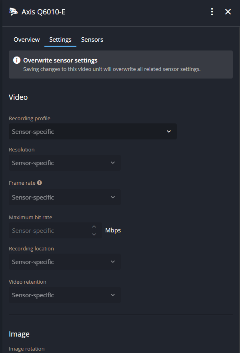
Task: Click the down stepper arrow for Maximum bit rate
Action: coord(94,234)
